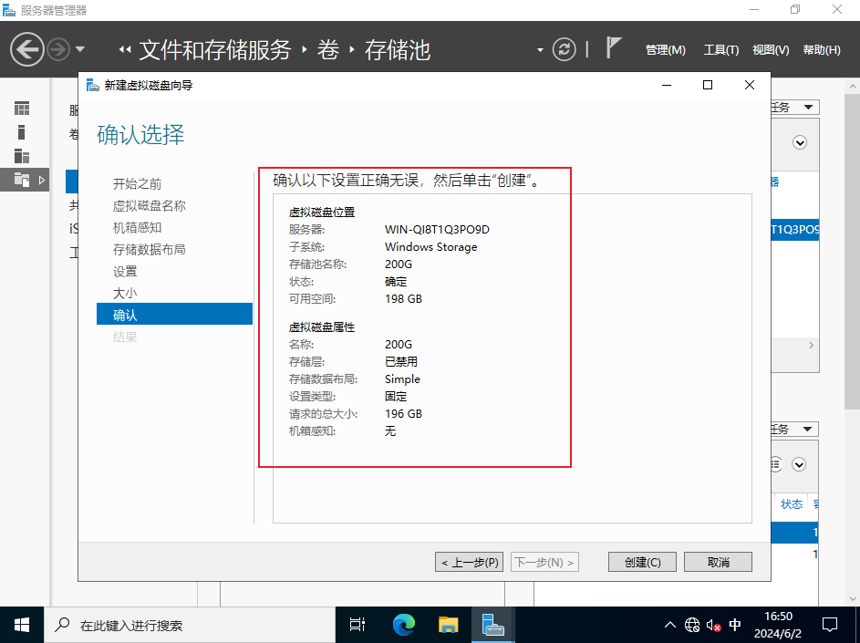Image resolution: width=860 pixels, height=643 pixels.
Task: Open File and Storage Services sidebar icon
Action: click(22, 180)
